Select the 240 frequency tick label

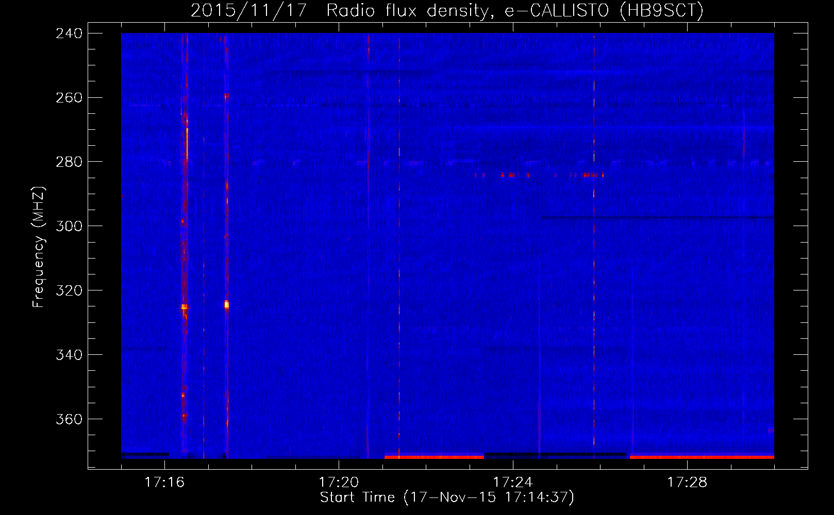pyautogui.click(x=69, y=33)
